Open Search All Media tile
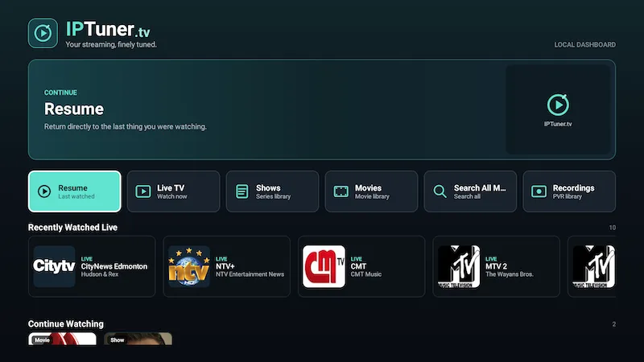This screenshot has width=644, height=362. tap(470, 191)
